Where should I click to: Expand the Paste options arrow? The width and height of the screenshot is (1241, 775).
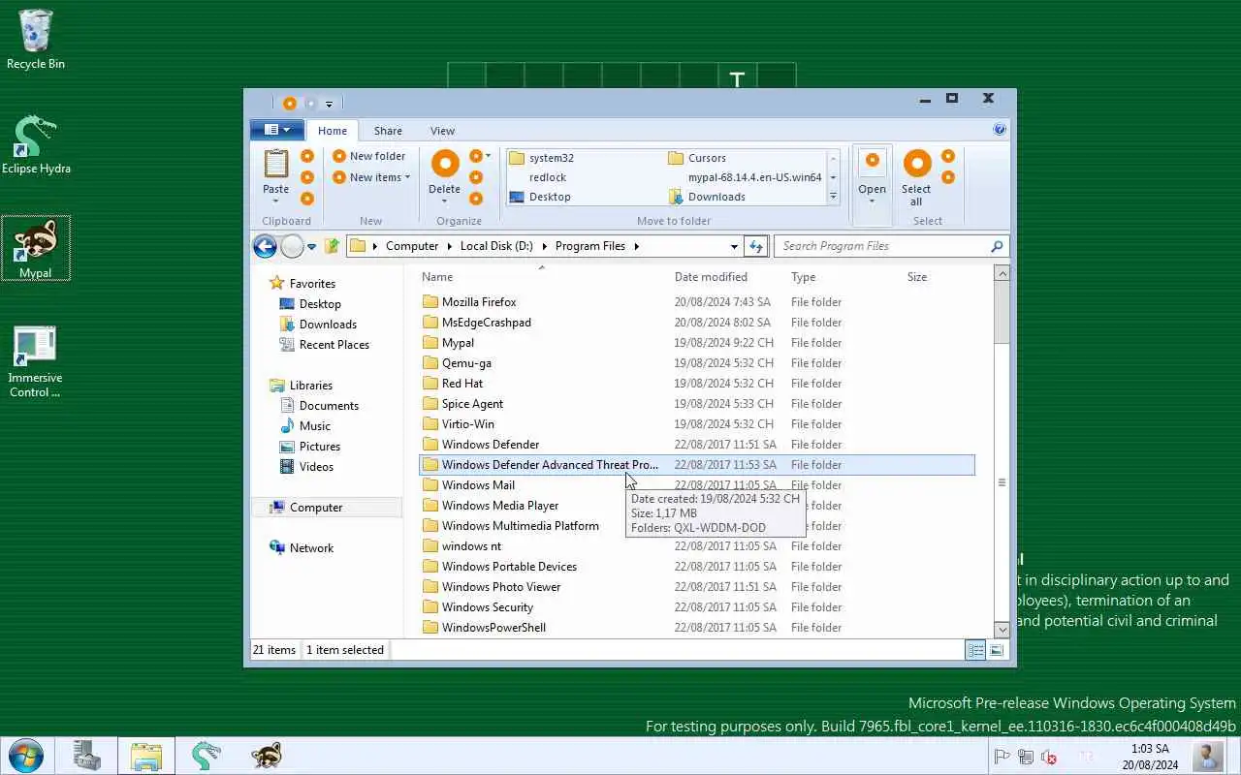[276, 201]
